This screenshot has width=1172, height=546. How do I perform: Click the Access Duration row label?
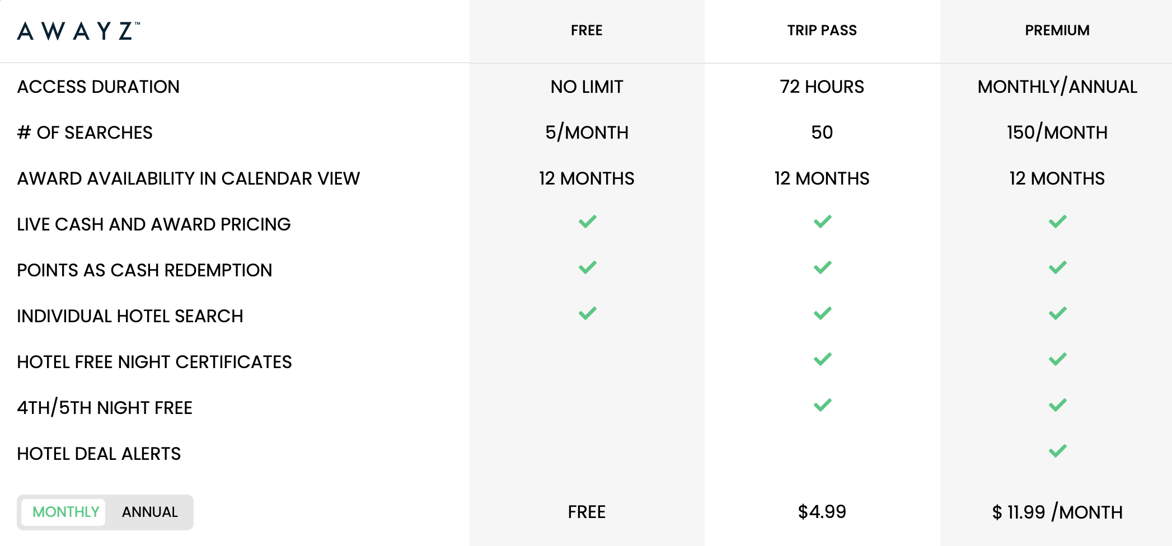98,87
